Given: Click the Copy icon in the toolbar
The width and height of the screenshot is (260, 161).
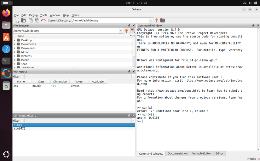Looking at the screenshot, I should point(31,20).
